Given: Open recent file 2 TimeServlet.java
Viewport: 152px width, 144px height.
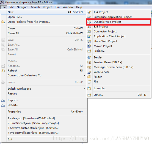Looking at the screenshot, I should click(43, 123).
